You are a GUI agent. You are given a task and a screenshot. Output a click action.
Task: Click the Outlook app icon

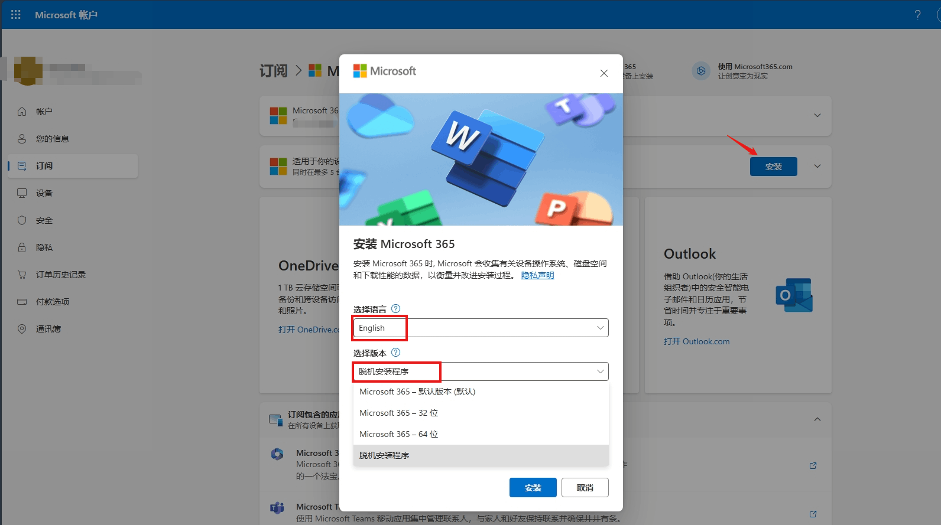pyautogui.click(x=794, y=295)
